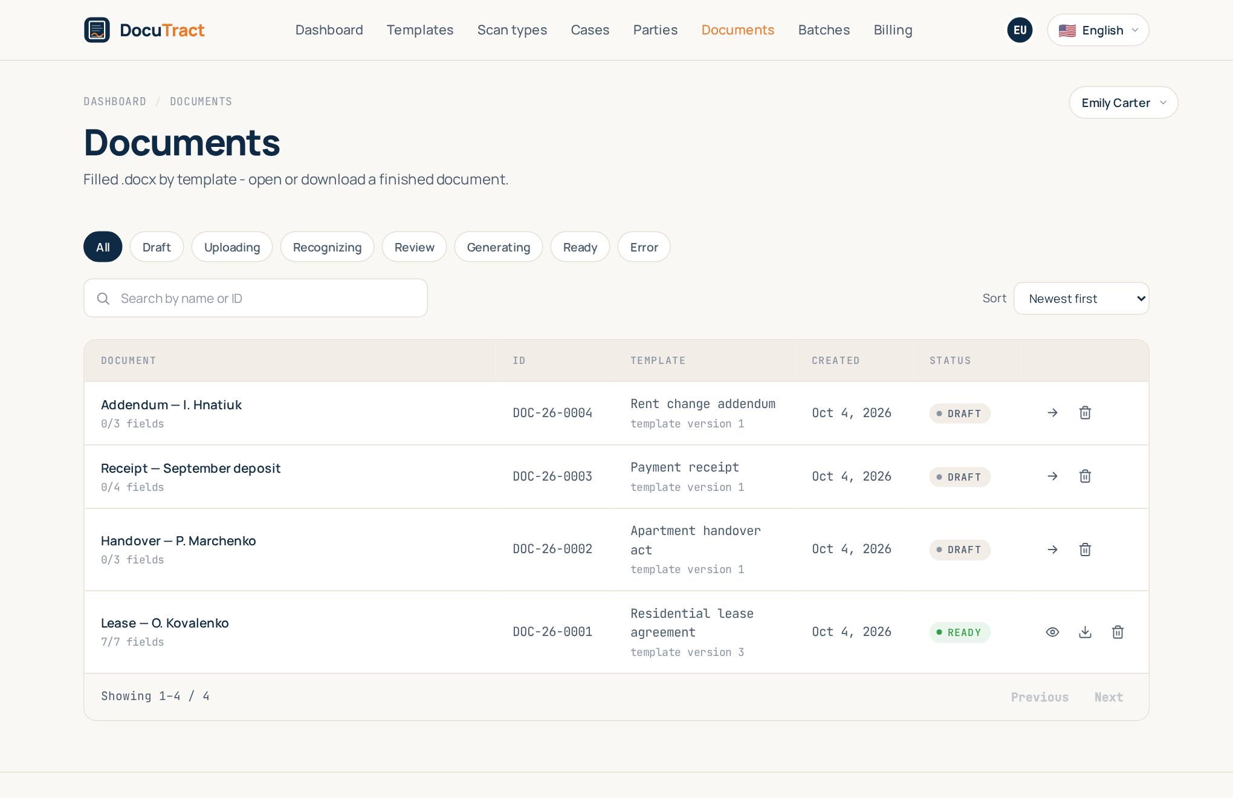Open the Handover — P. Marchenko arrow
The height and width of the screenshot is (798, 1233).
pyautogui.click(x=1052, y=550)
